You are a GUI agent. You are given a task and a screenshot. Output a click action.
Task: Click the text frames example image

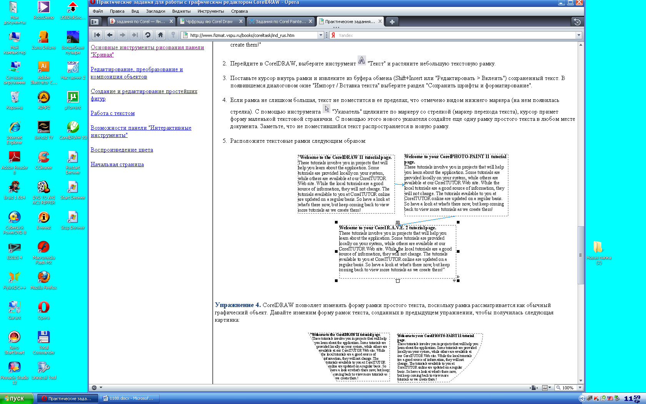pyautogui.click(x=403, y=219)
